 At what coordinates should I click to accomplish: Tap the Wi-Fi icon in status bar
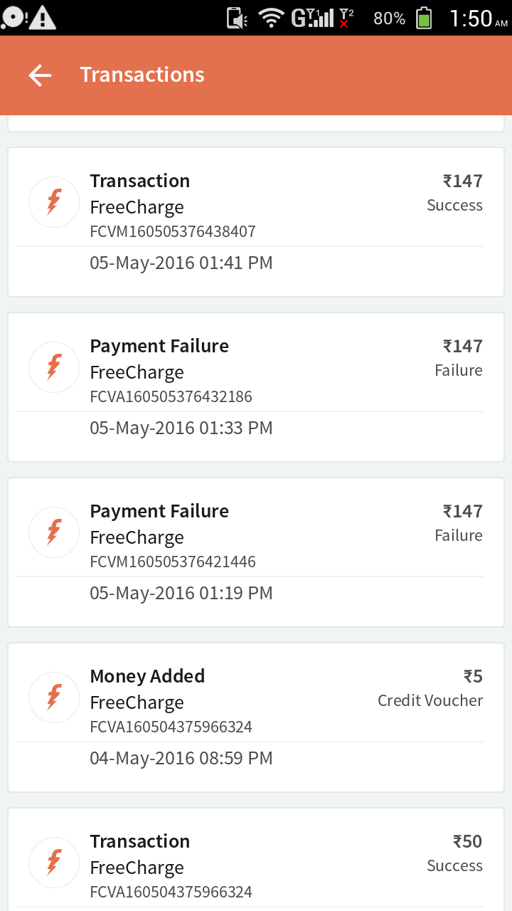[x=271, y=18]
